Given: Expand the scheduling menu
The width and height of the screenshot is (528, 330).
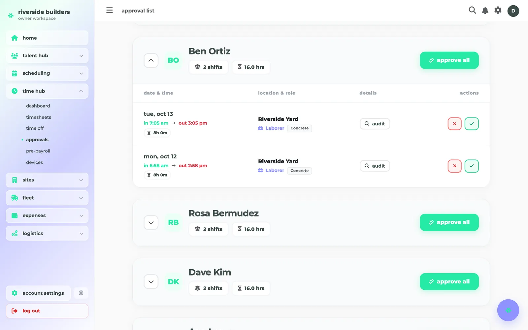Looking at the screenshot, I should (47, 73).
